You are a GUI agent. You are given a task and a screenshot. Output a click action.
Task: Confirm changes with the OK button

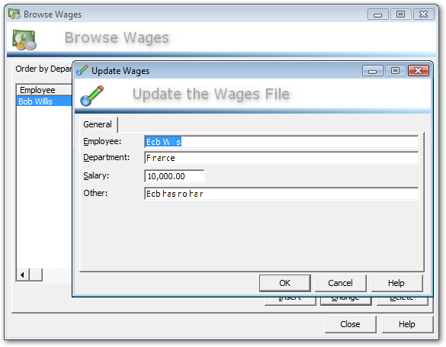284,283
